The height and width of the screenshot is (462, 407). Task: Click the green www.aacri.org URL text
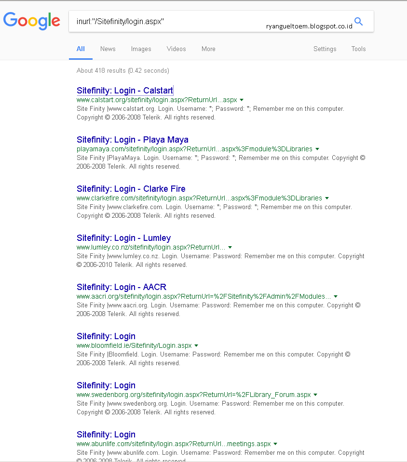tap(203, 297)
